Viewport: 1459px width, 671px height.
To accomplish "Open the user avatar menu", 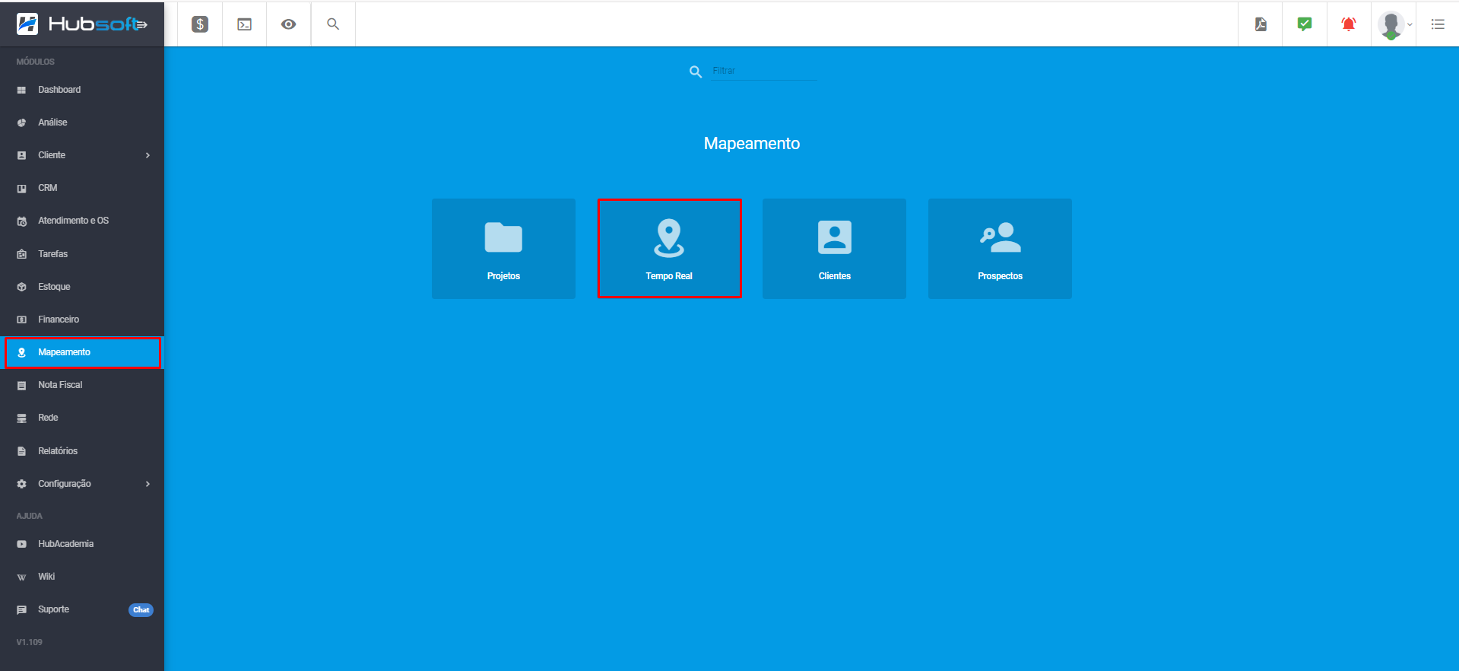I will [x=1394, y=24].
